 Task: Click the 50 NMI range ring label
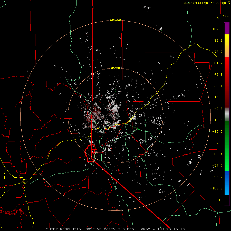[x=115, y=68]
